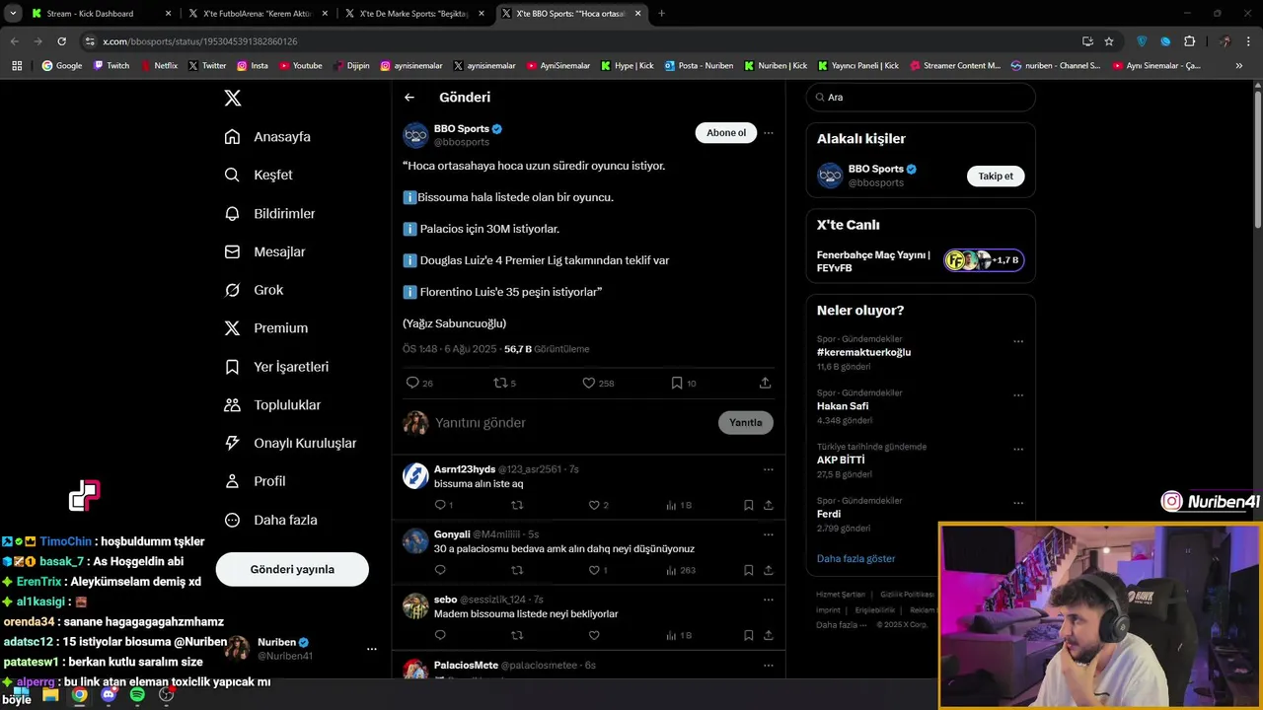This screenshot has height=710, width=1263.
Task: Click the X logo in the sidebar
Action: pos(232,98)
